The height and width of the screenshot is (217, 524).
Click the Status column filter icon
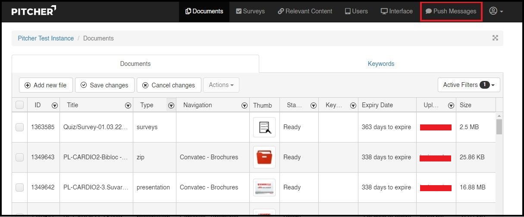click(314, 105)
